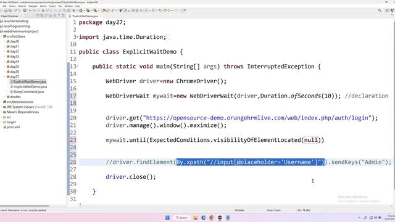Screen dimensions: 395x222
Task: Open File Explorer from the taskbar
Action: coord(196,218)
